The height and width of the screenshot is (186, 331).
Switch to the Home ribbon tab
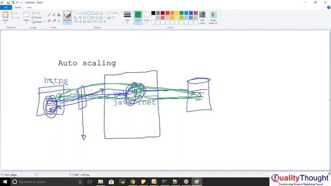(18, 7)
